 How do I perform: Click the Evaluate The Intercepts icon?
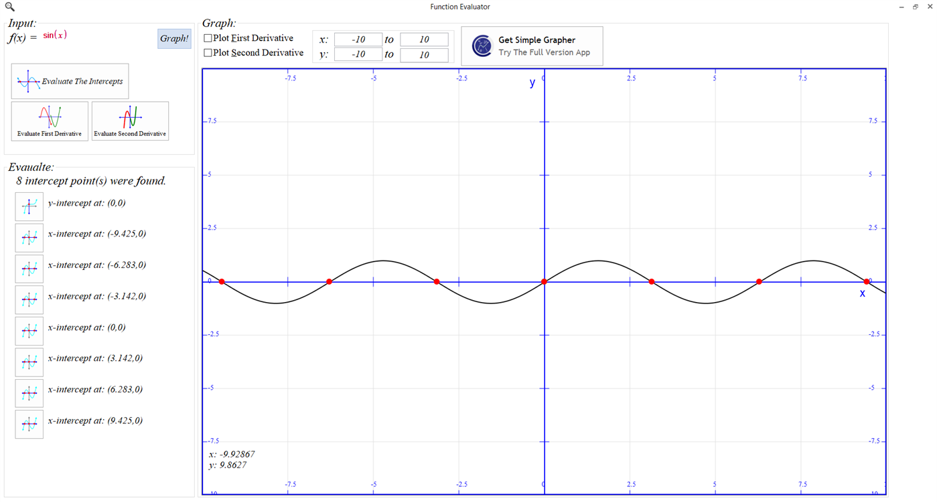(70, 80)
